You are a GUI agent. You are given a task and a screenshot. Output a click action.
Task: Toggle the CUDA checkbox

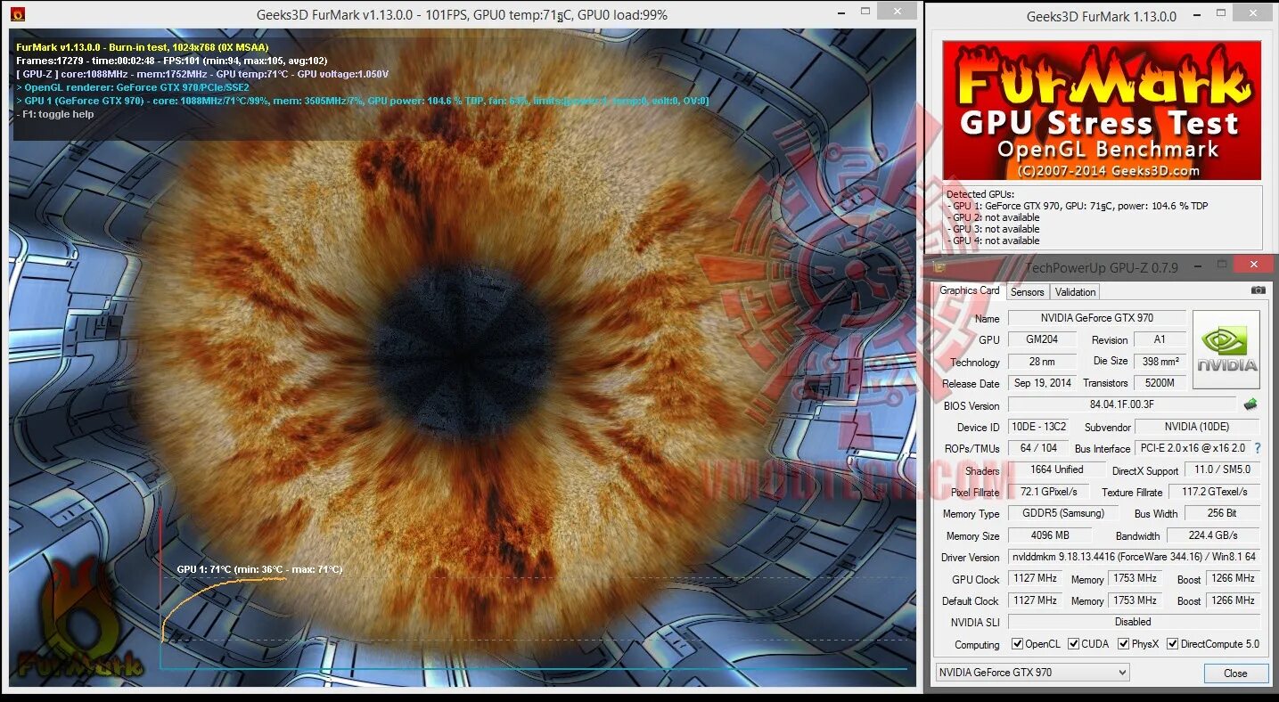(x=1074, y=644)
